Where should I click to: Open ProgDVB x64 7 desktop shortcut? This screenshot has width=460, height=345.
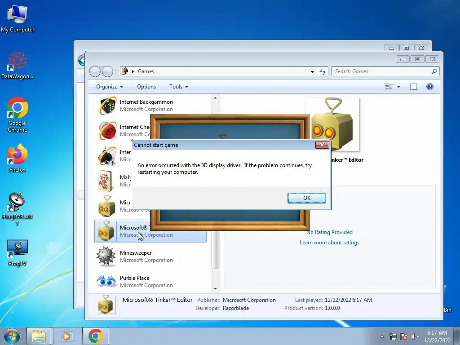(18, 208)
